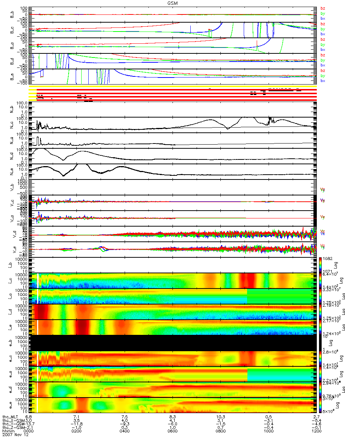This screenshot has height=445, width=345.
Task: Click the blue bx legend beside B_a panel
Action: [x=322, y=50]
